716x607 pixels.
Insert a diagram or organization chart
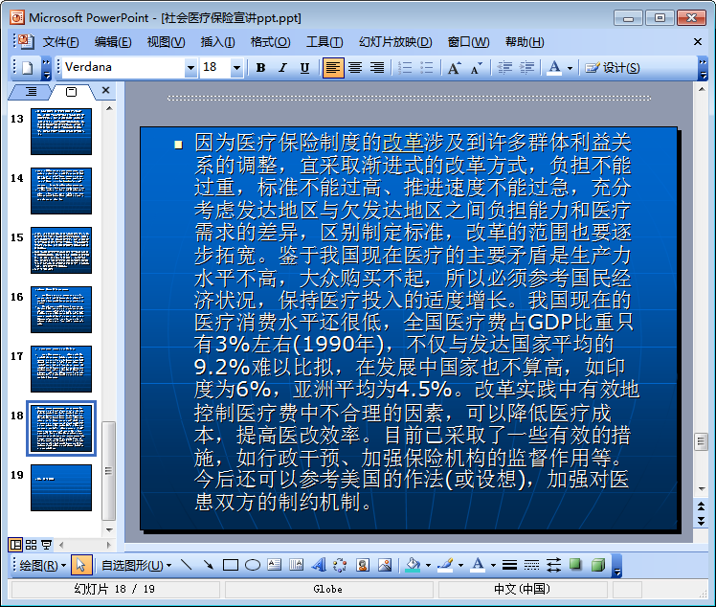click(x=340, y=566)
